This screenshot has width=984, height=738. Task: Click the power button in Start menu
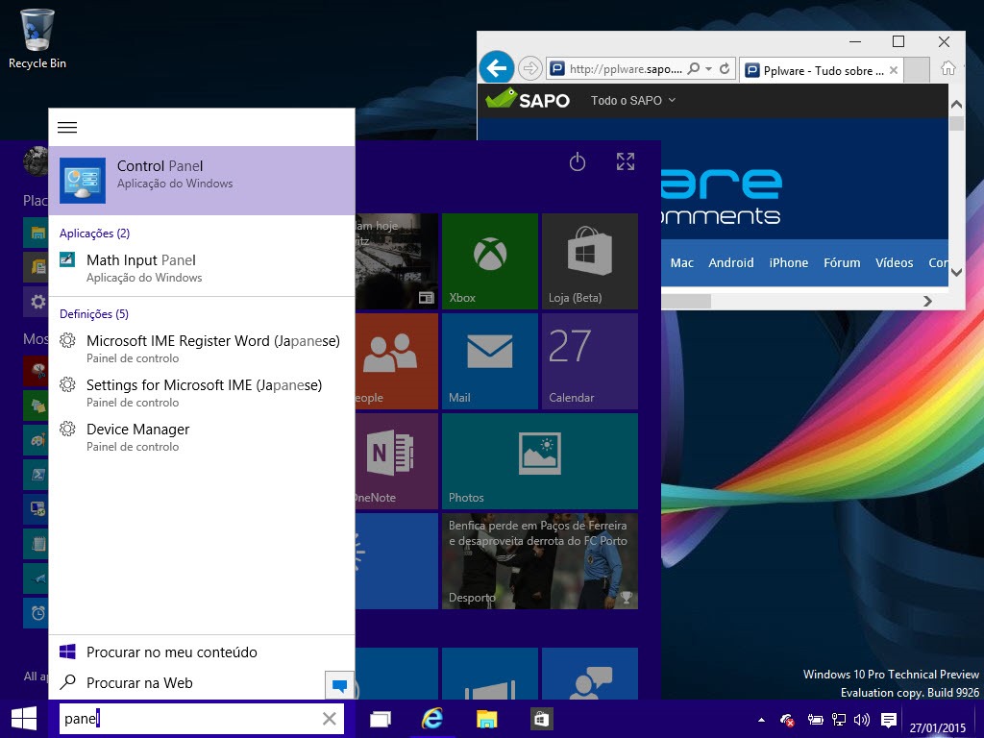click(577, 162)
